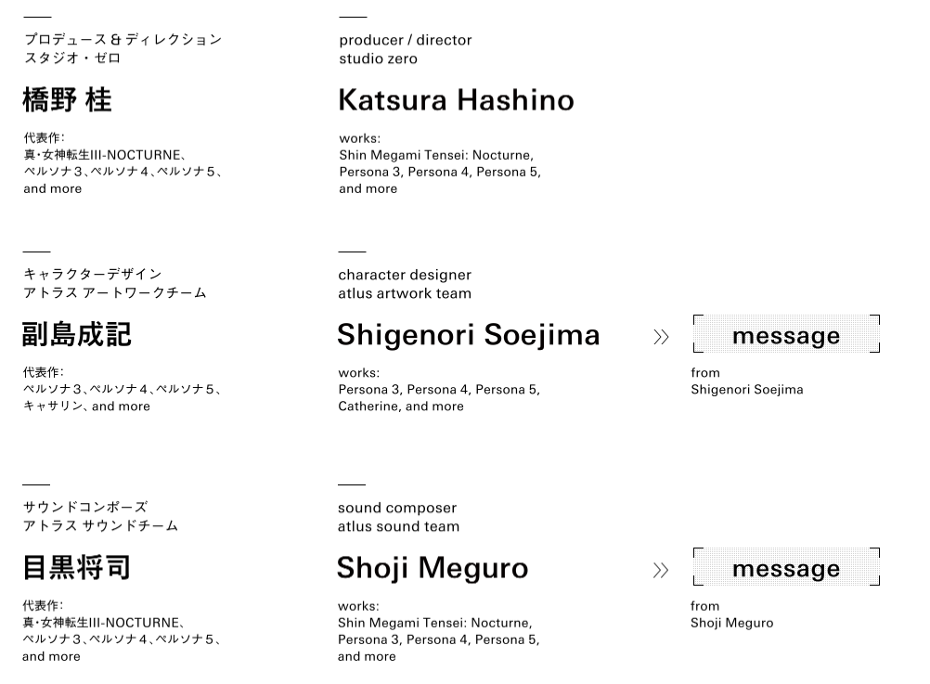Click double chevron beside Shigenori Soejima's message button
This screenshot has height=684, width=930.
click(661, 337)
